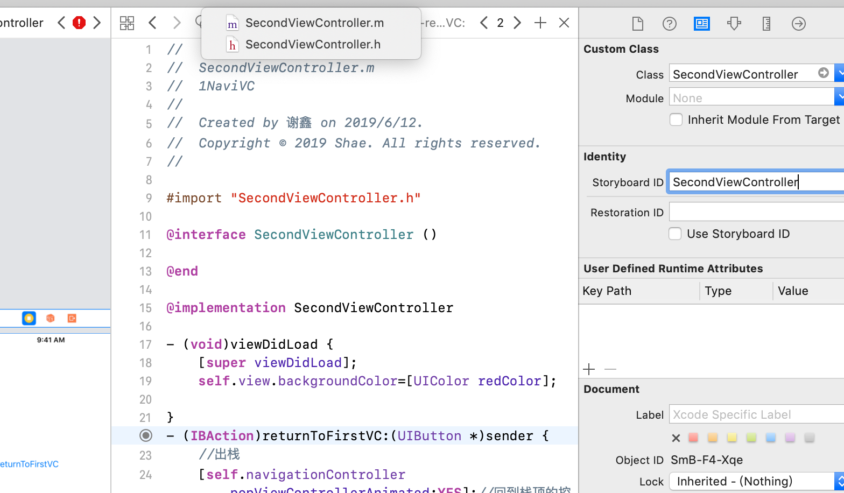Screen dimensions: 844x493
Task: Go back in assistant editor history
Action: click(x=153, y=23)
